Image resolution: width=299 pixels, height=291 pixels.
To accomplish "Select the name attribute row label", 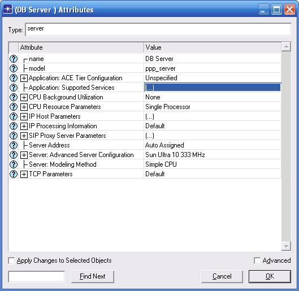I will coord(36,59).
